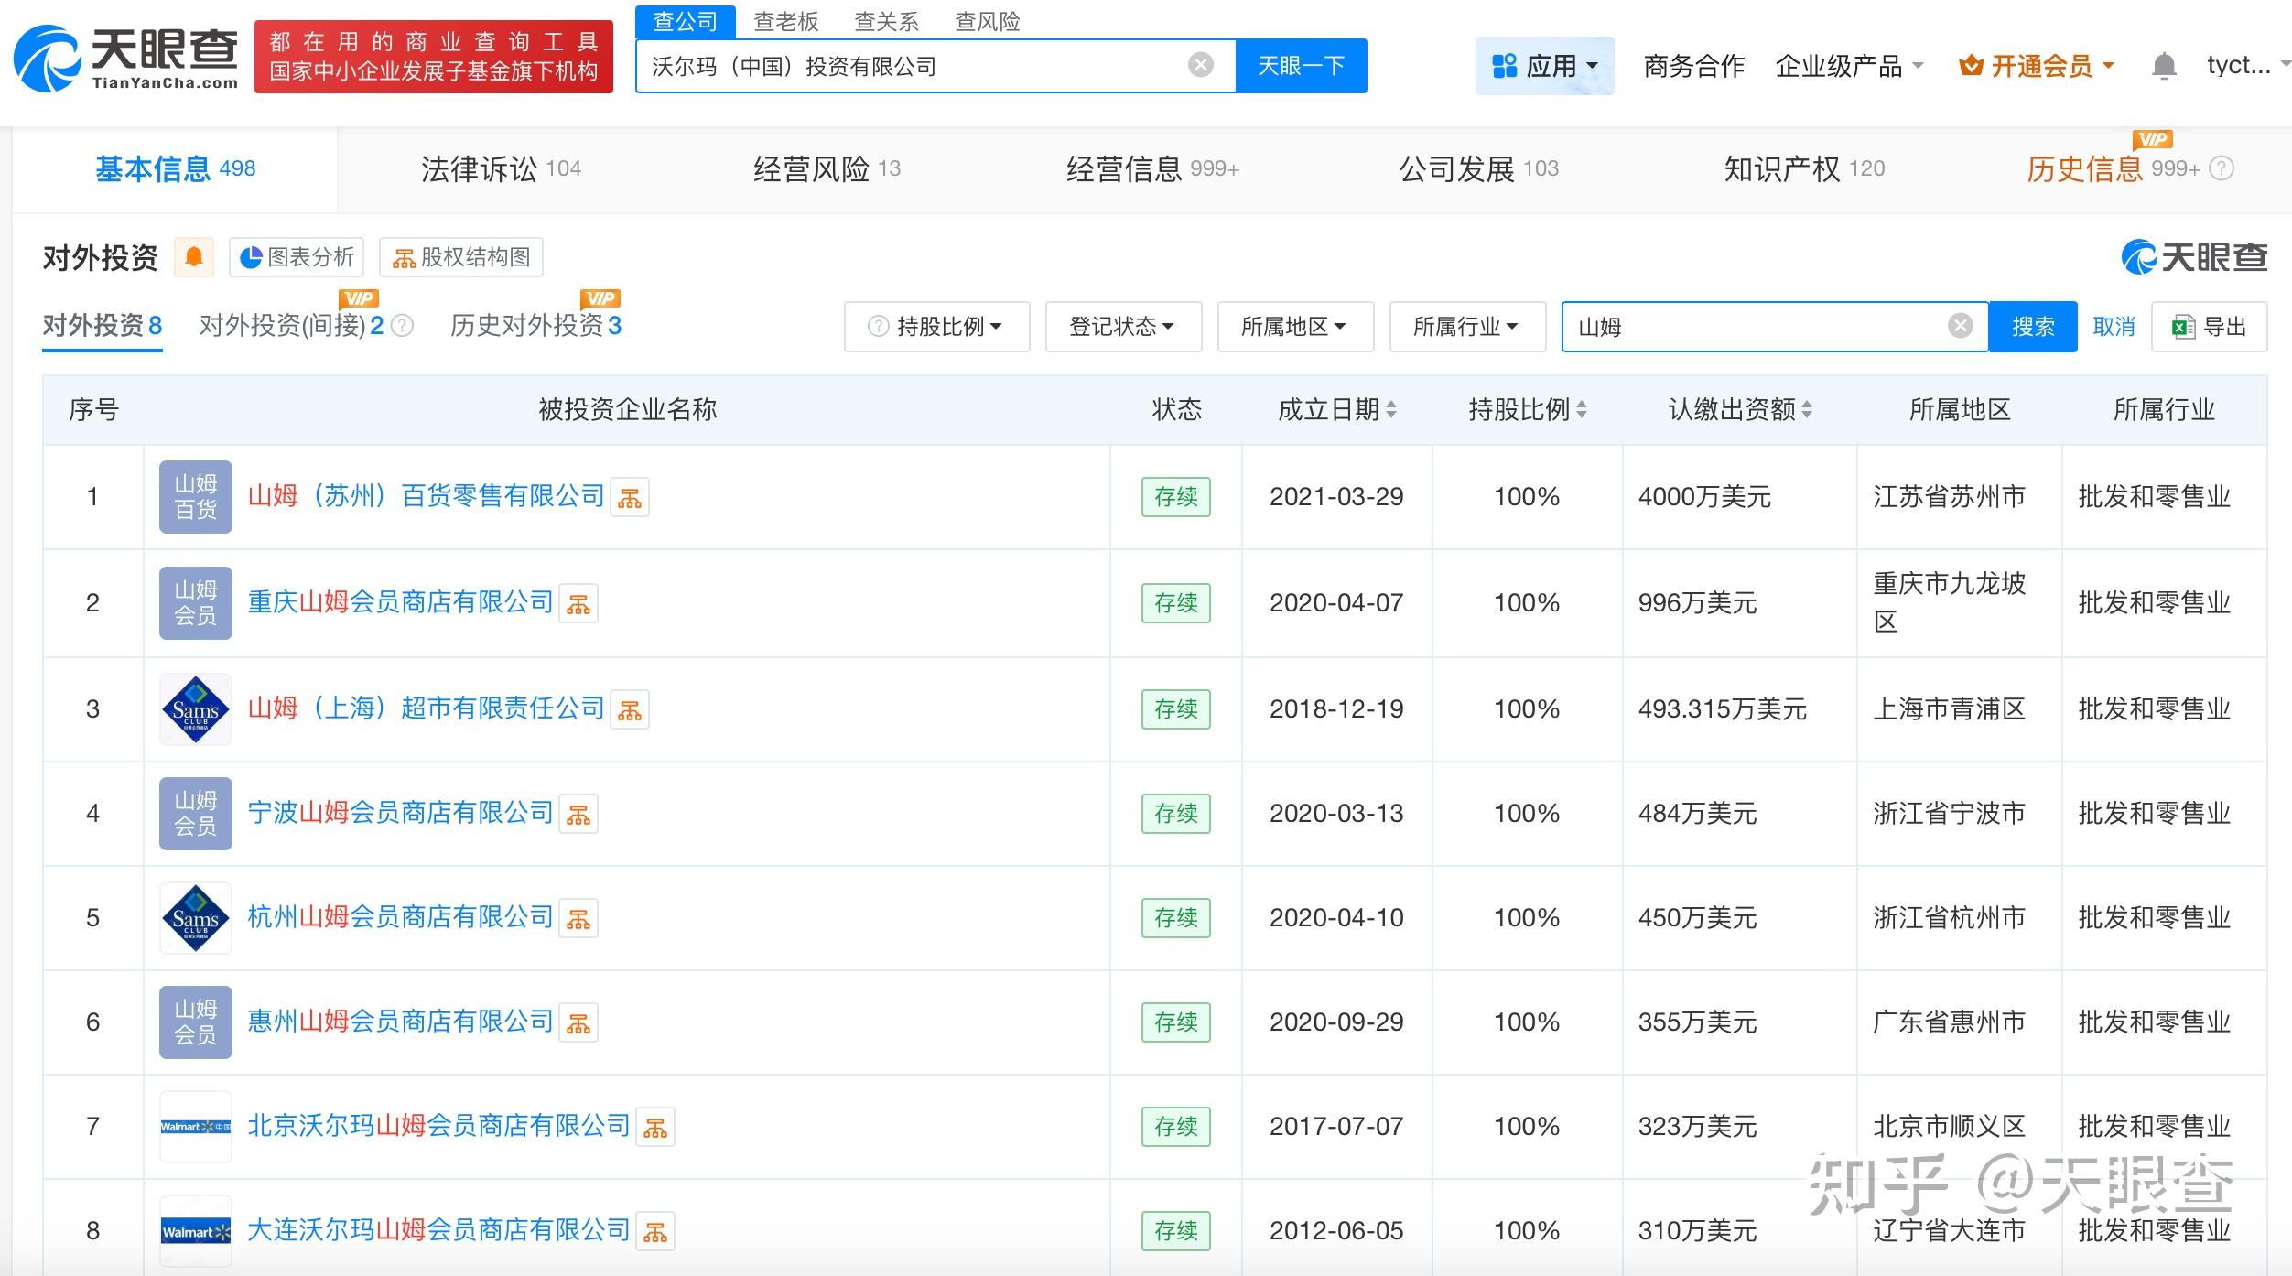Open the equity chart icon for 杭州山姆会员商店有限公司
The image size is (2292, 1276).
(x=578, y=918)
